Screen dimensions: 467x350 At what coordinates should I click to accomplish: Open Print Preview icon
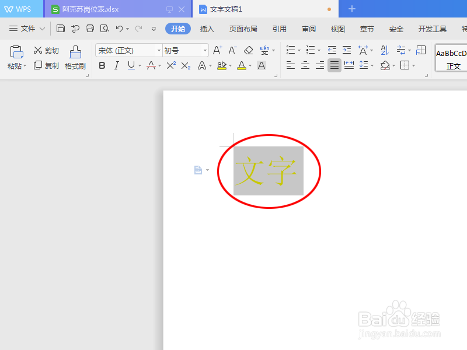104,28
